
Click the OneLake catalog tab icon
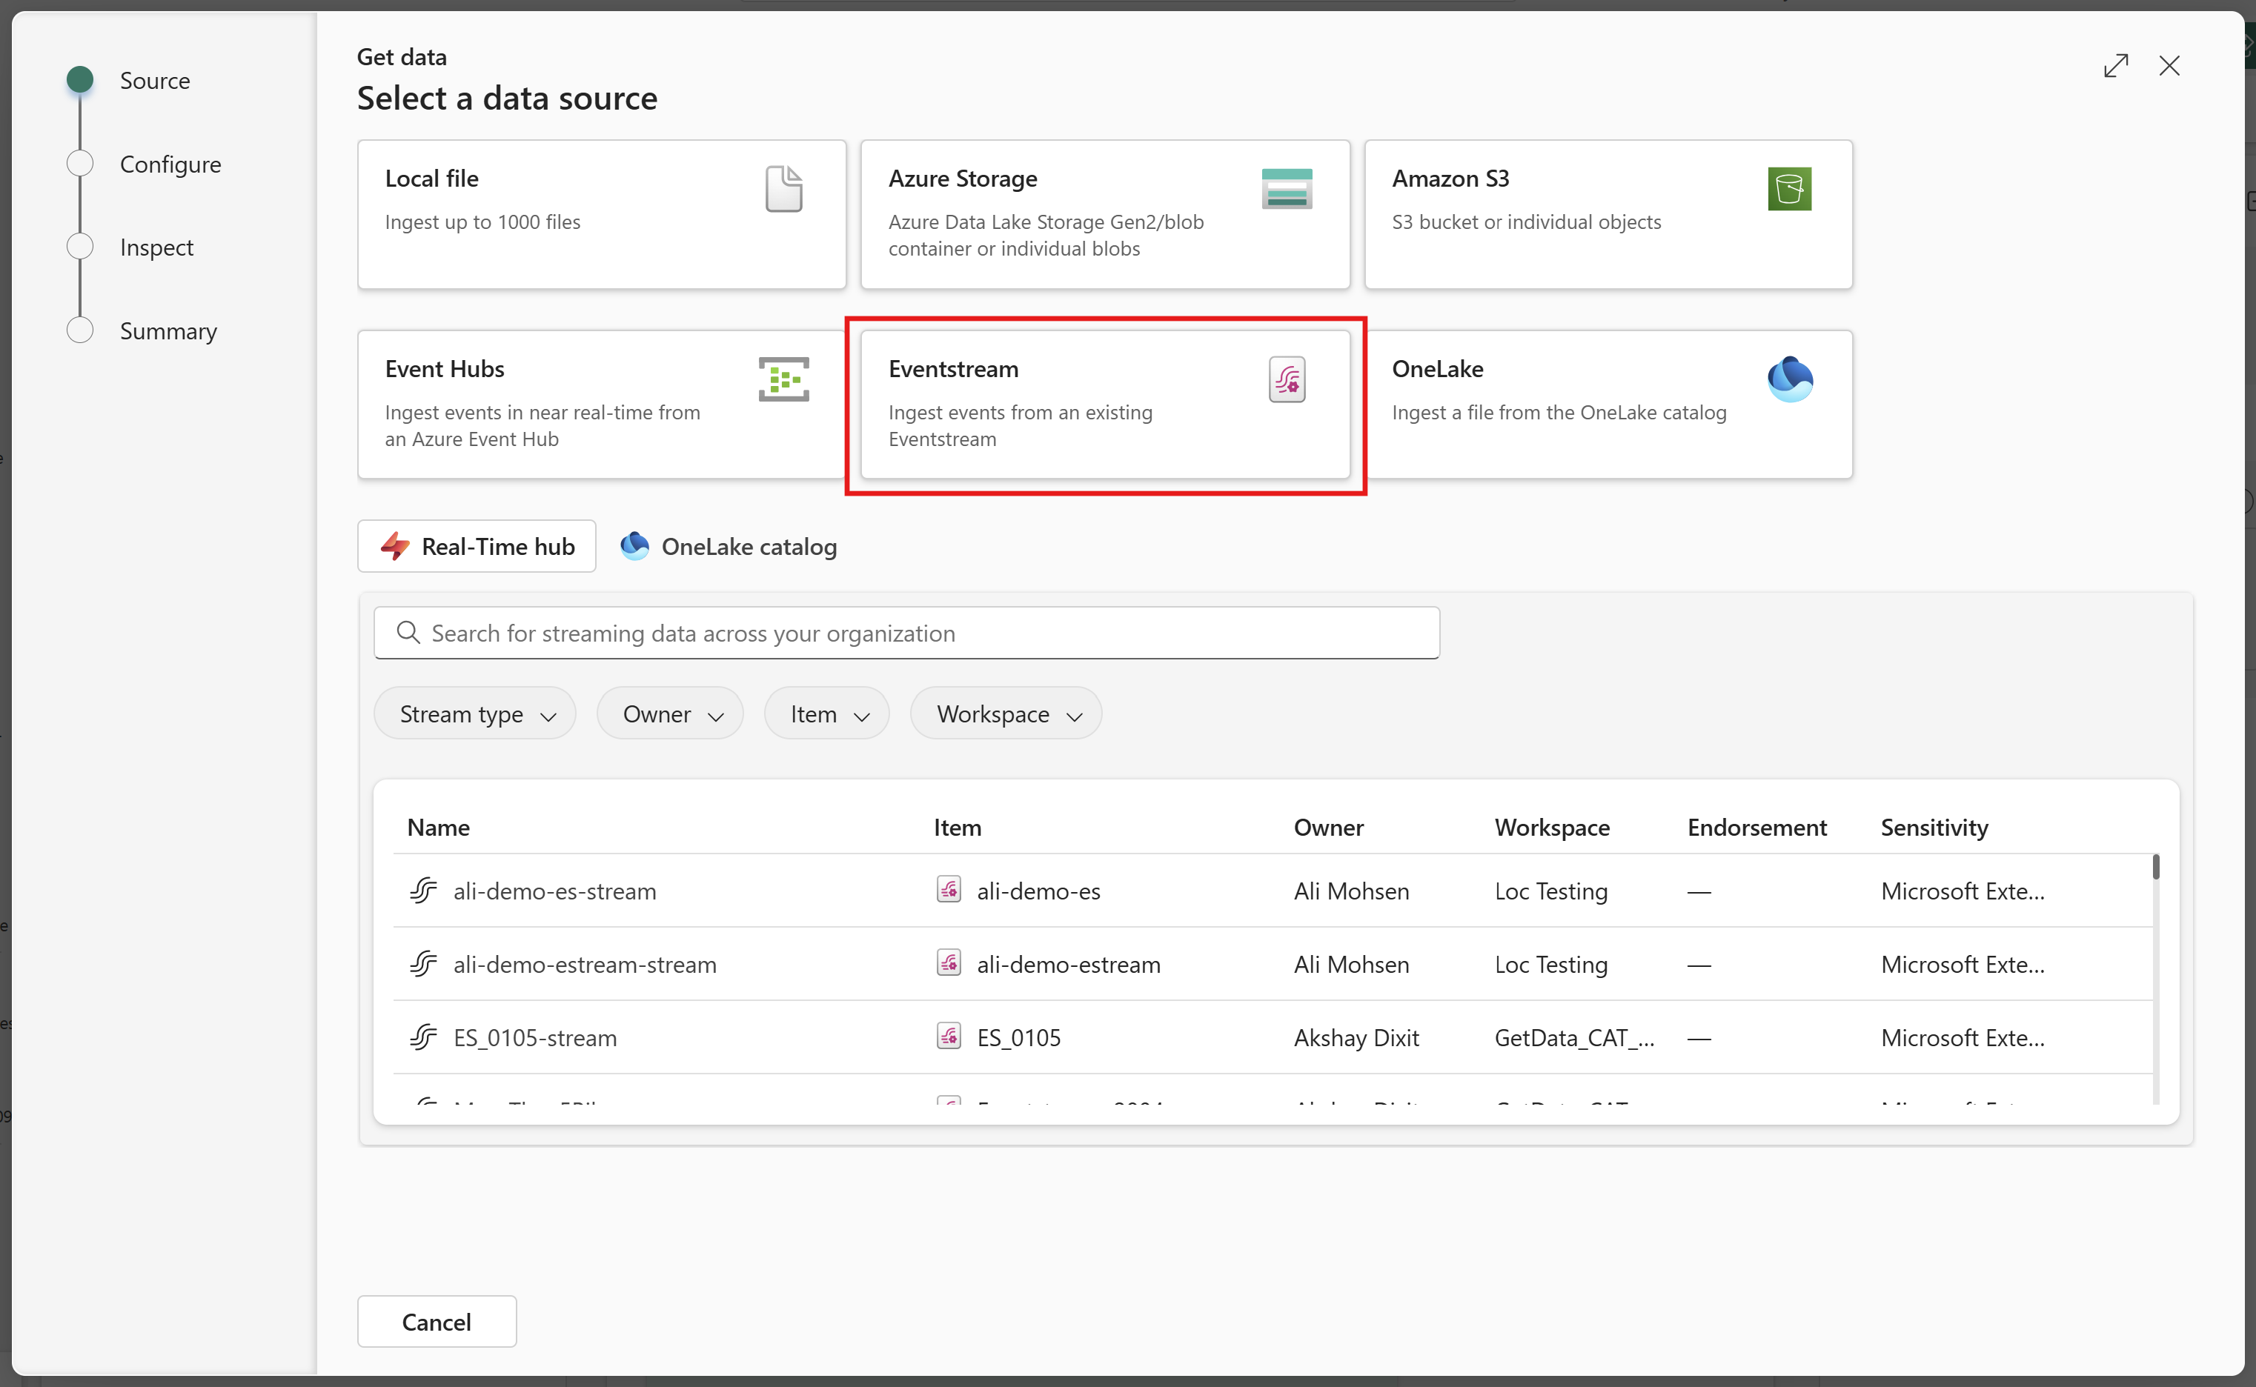tap(635, 546)
